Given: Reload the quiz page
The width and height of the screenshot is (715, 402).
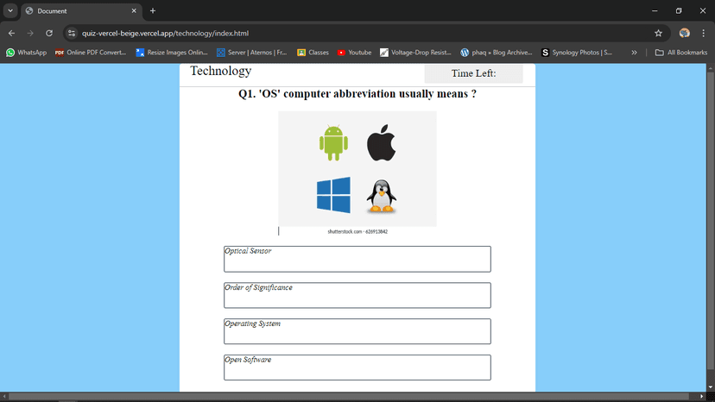Looking at the screenshot, I should pyautogui.click(x=49, y=34).
